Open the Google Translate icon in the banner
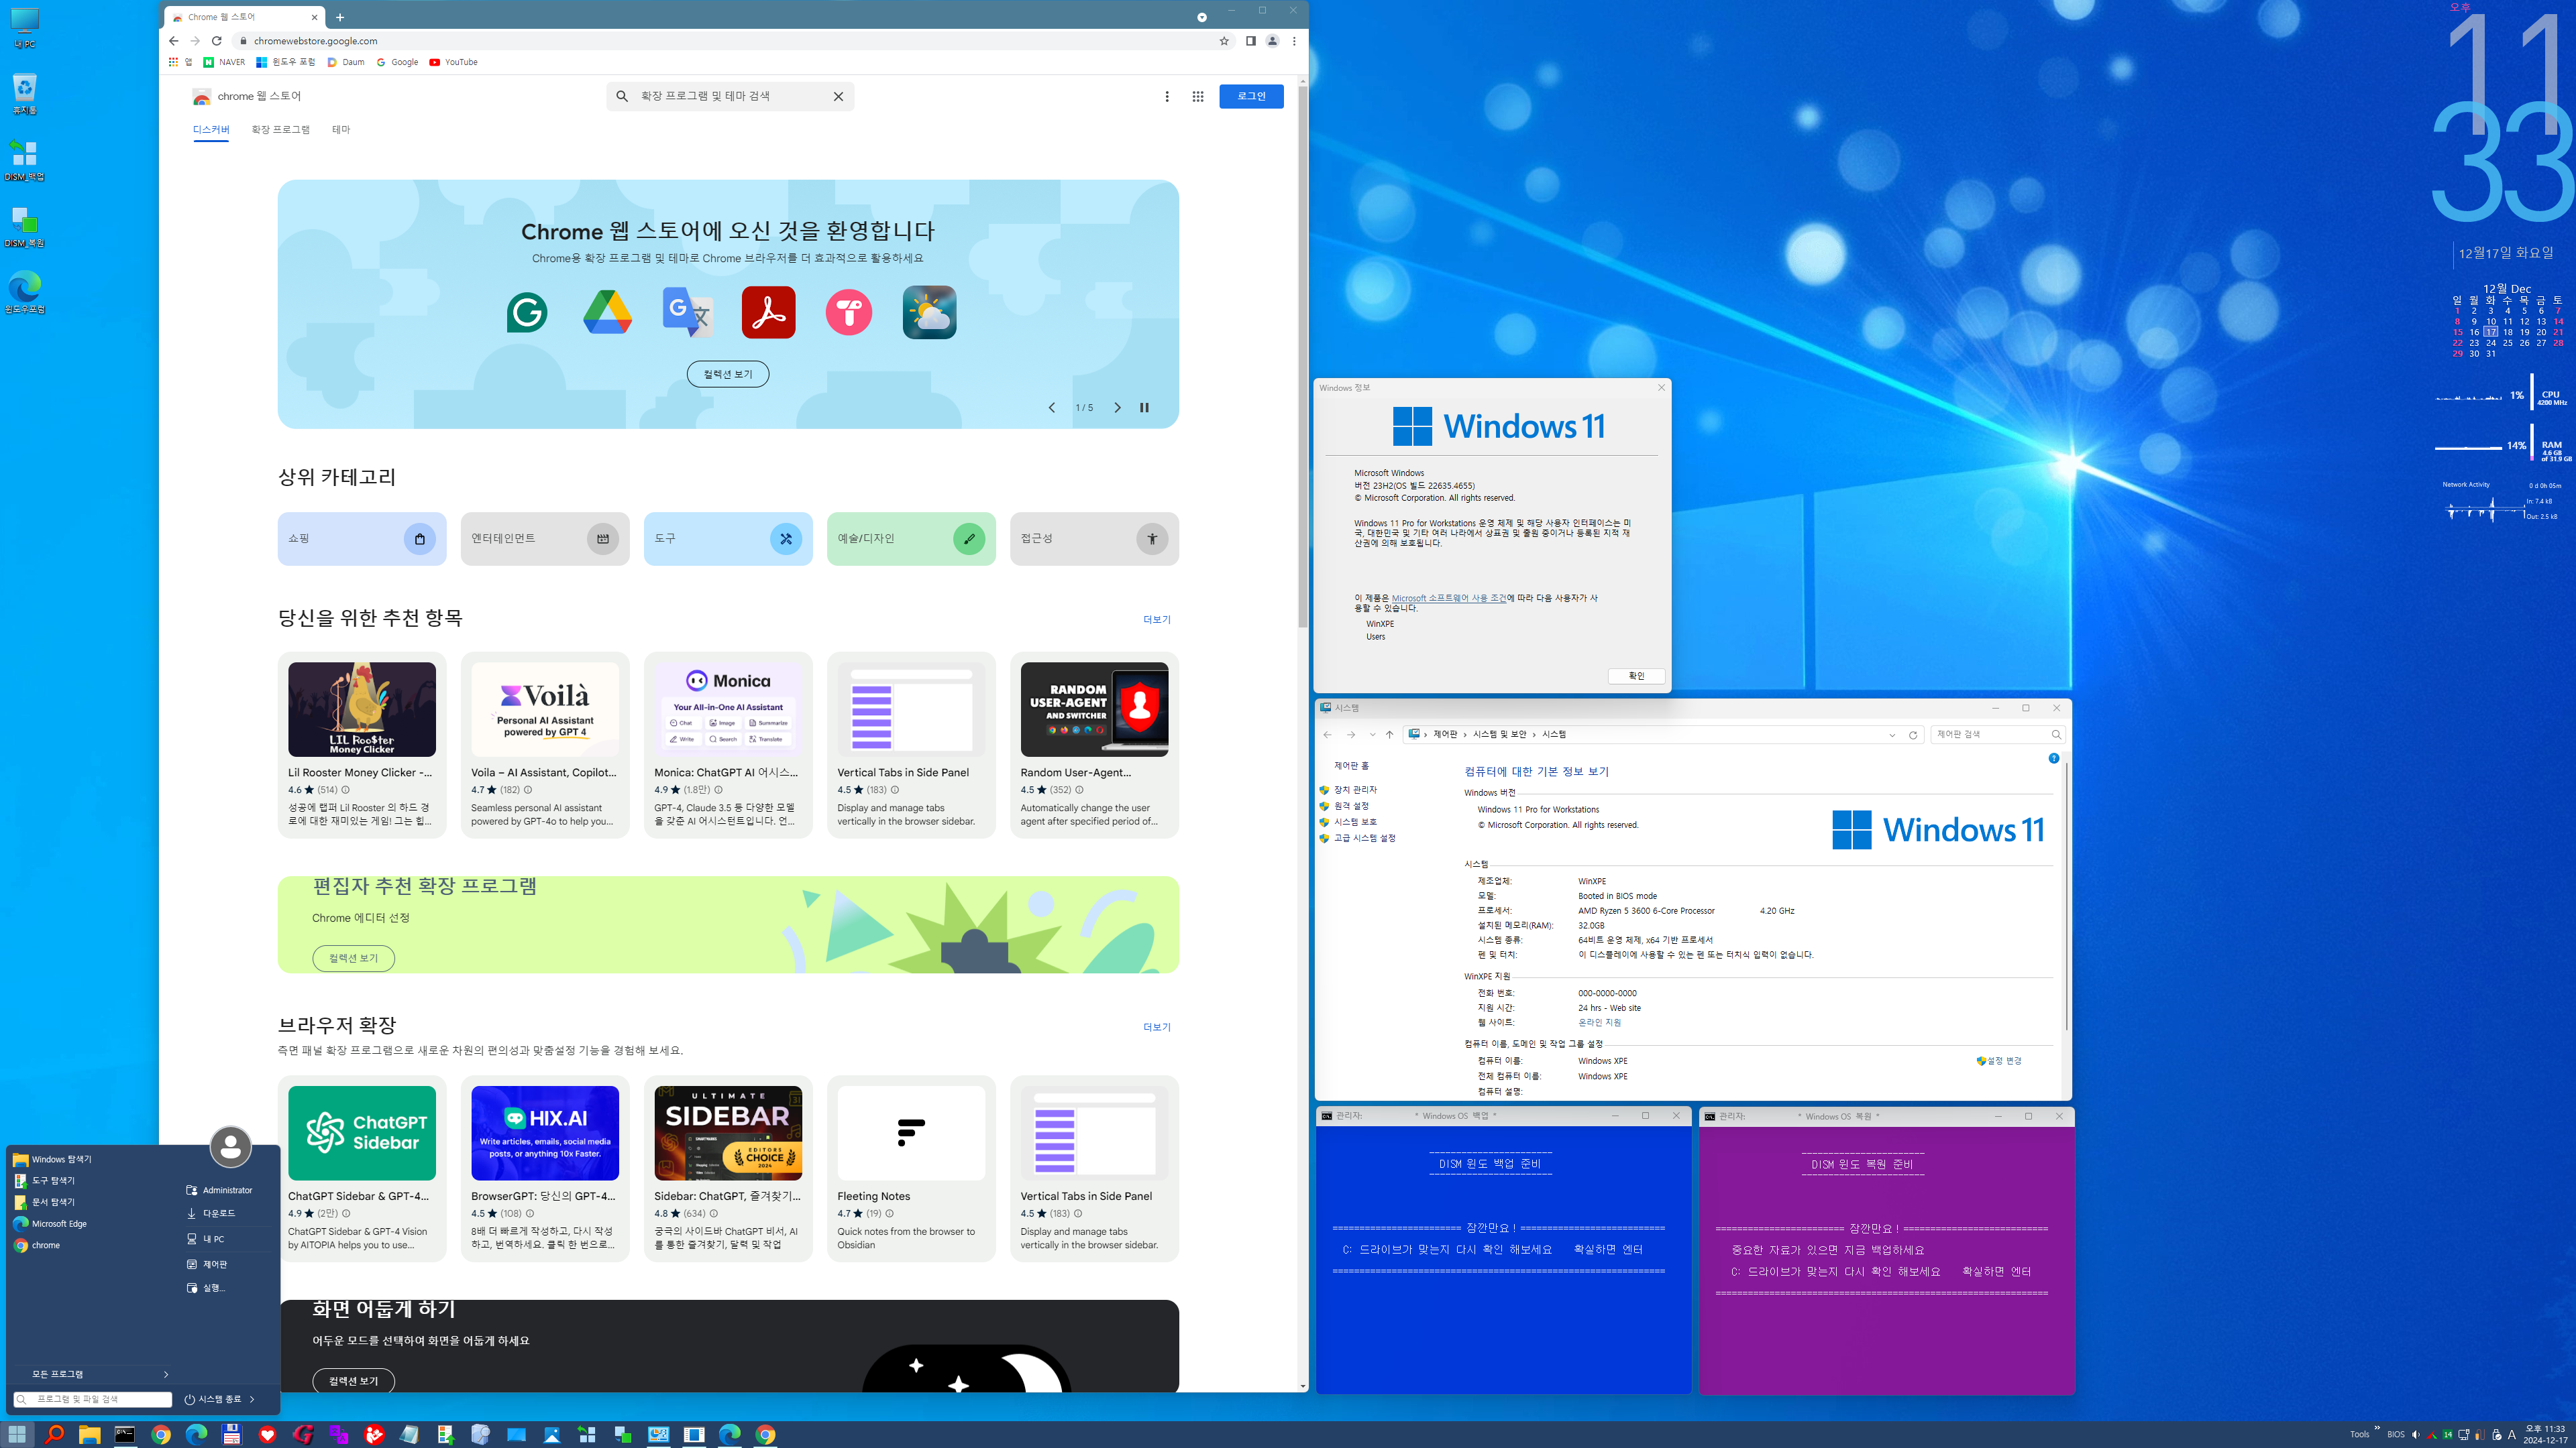This screenshot has width=2576, height=1448. coord(688,313)
